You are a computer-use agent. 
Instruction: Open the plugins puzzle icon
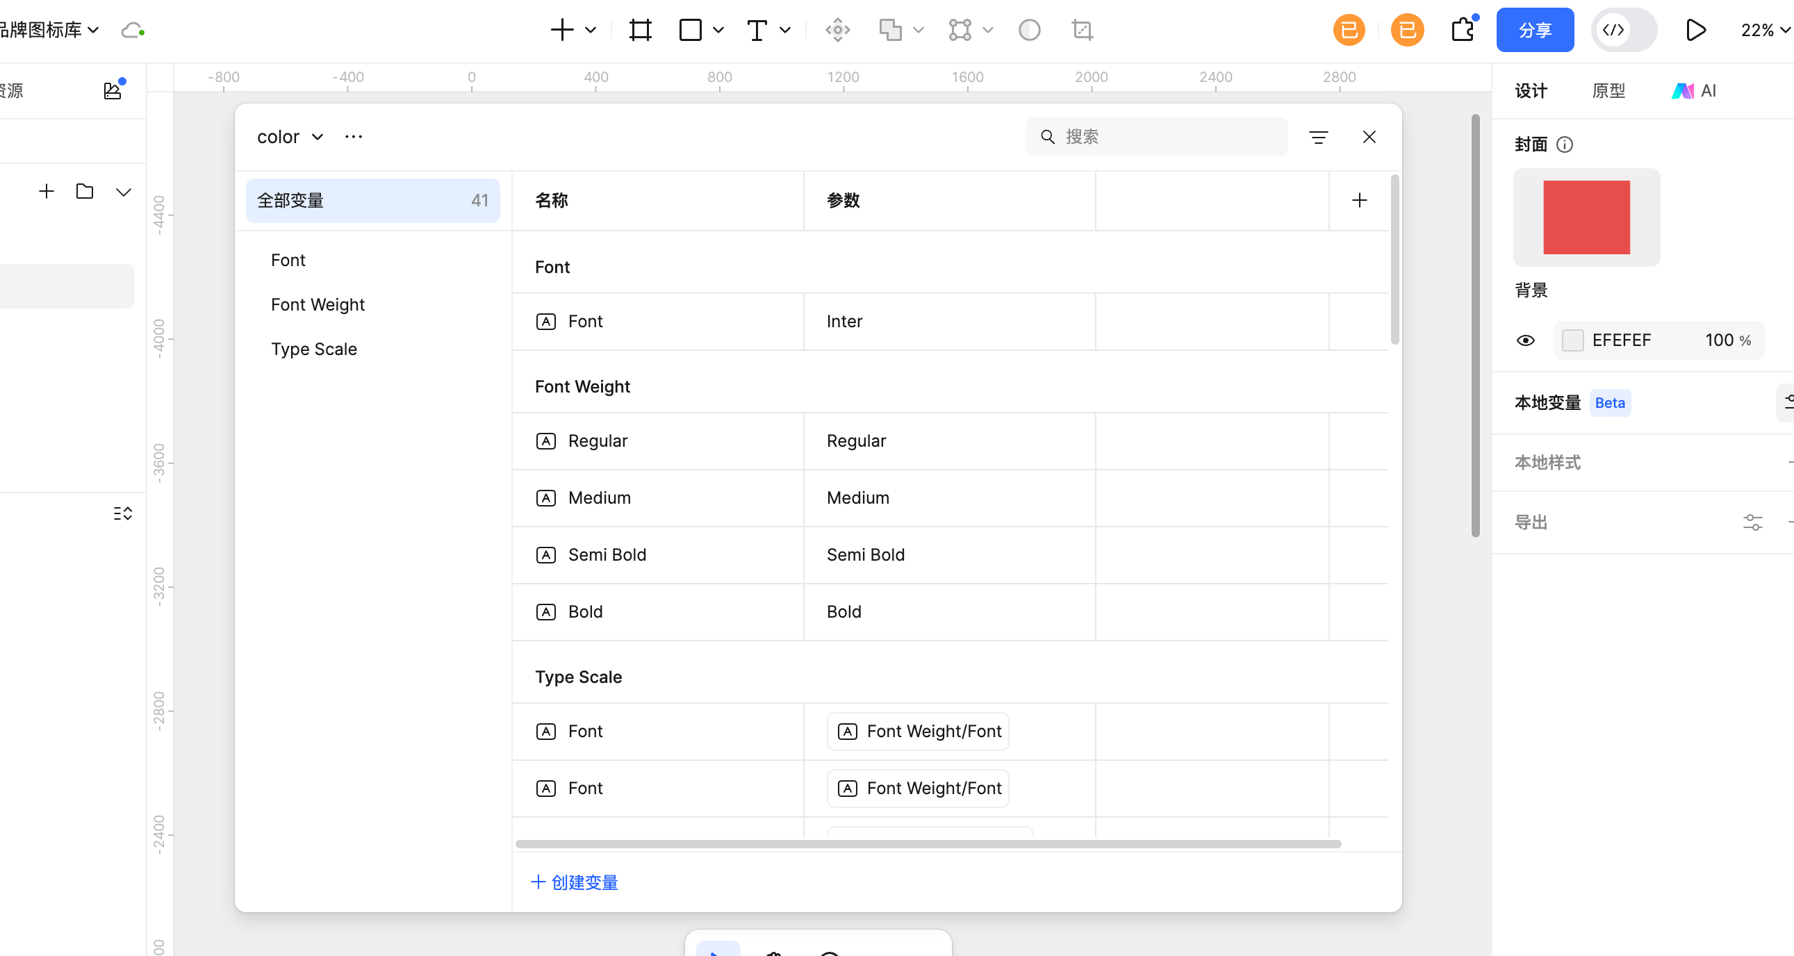[x=1463, y=30]
